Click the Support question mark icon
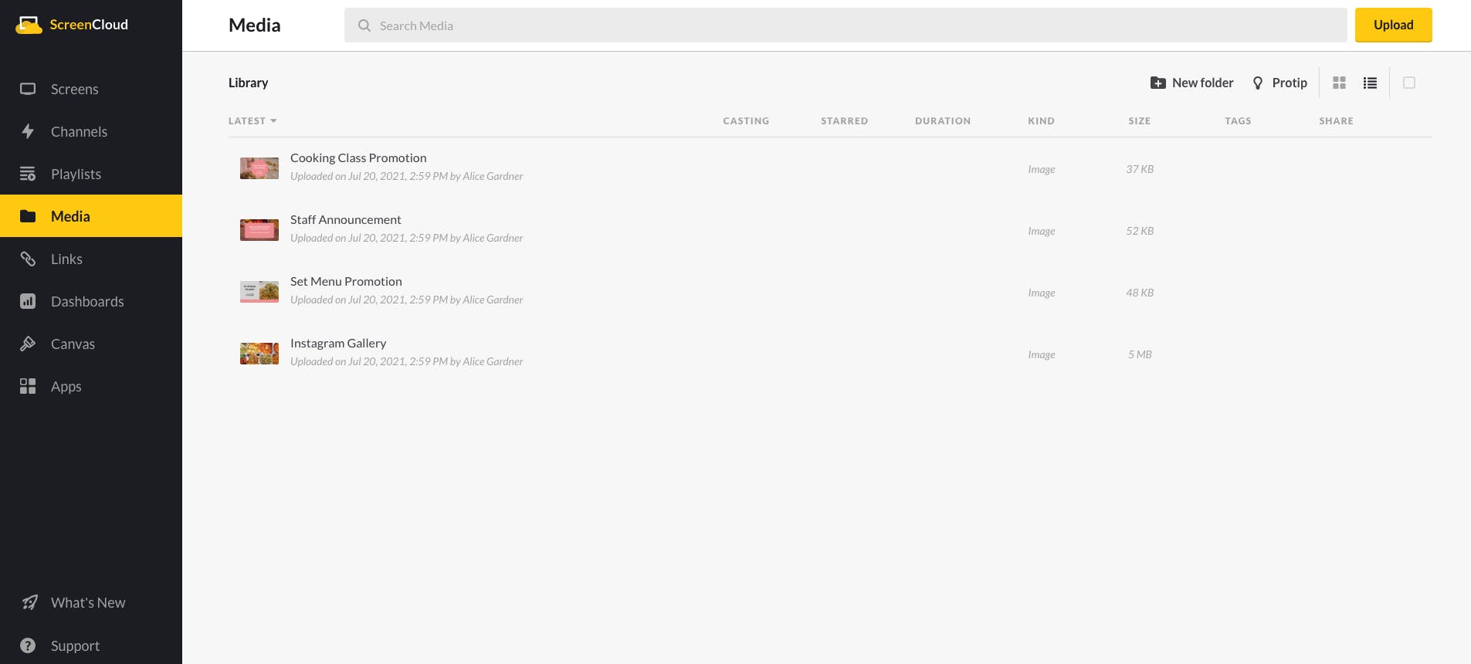 (x=28, y=645)
